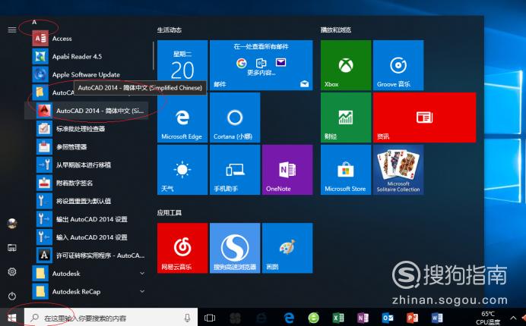Launch the Xbox tile
Image resolution: width=526 pixels, height=326 pixels.
[x=346, y=65]
